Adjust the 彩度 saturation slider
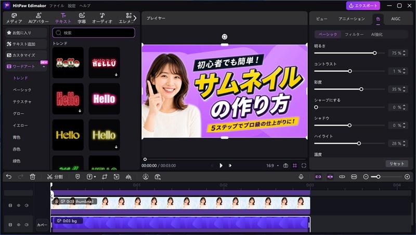 [349, 89]
